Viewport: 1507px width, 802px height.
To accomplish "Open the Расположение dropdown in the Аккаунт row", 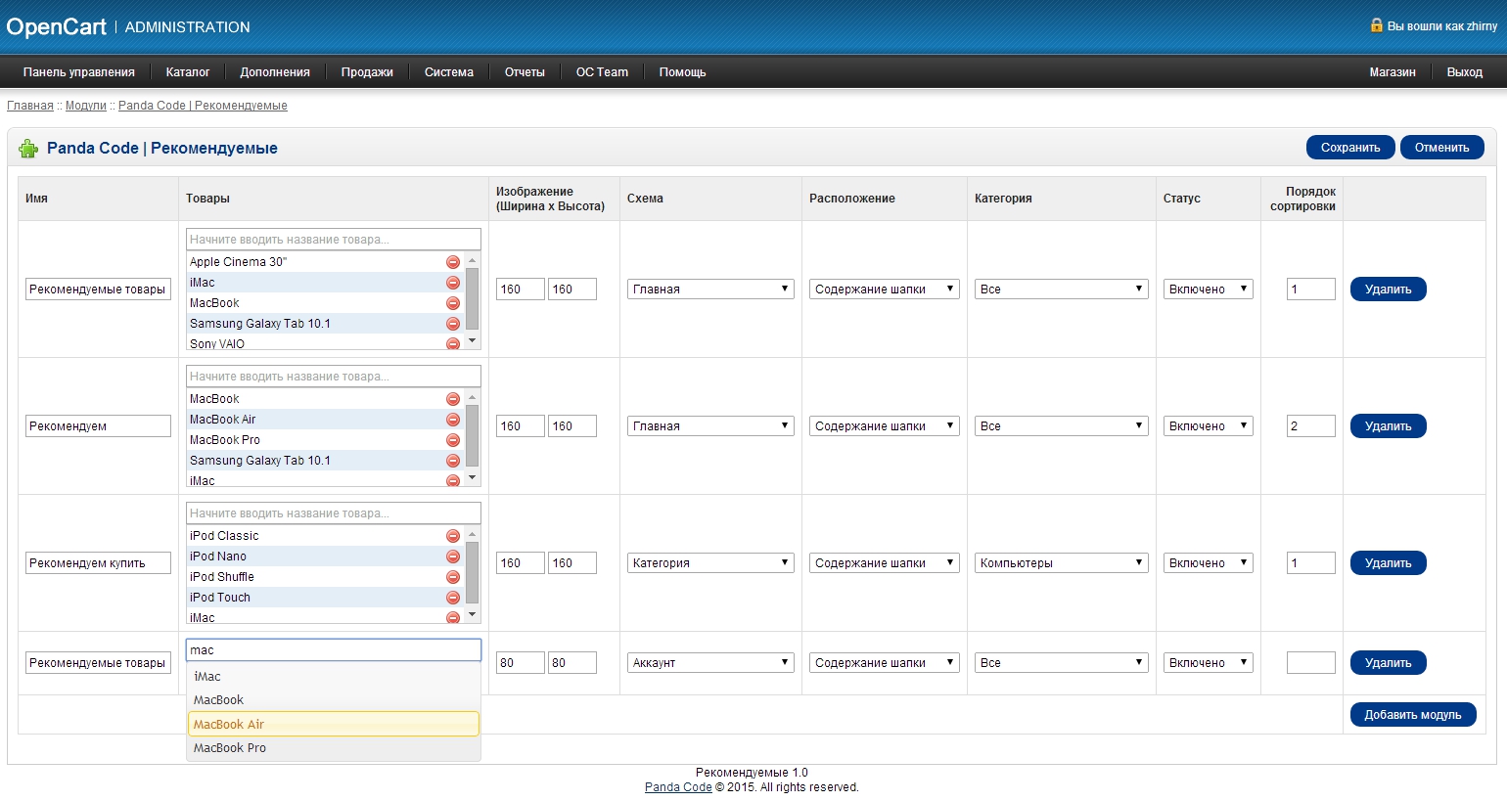I will [x=885, y=663].
